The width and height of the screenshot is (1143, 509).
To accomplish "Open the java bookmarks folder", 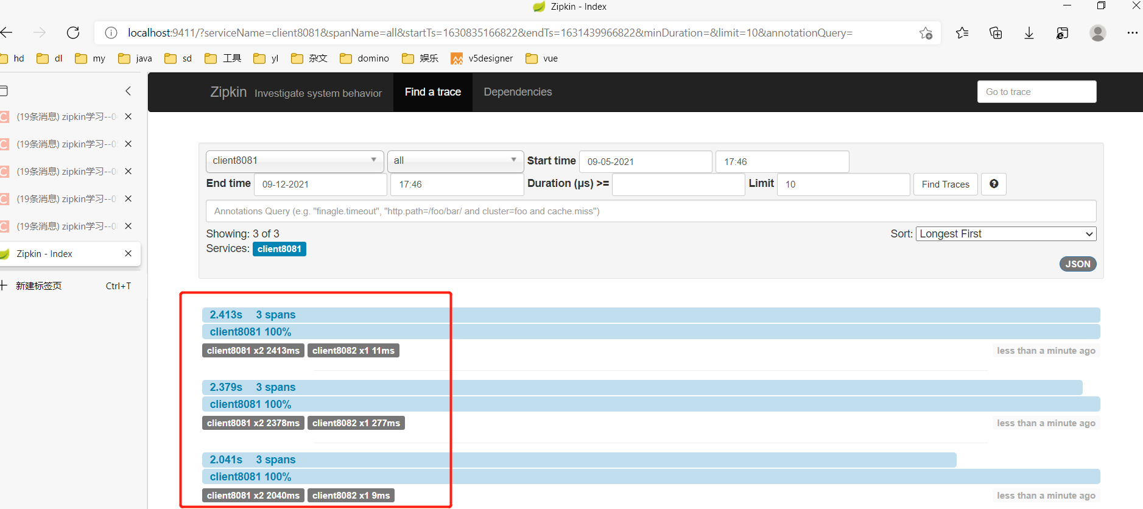I will click(x=135, y=58).
